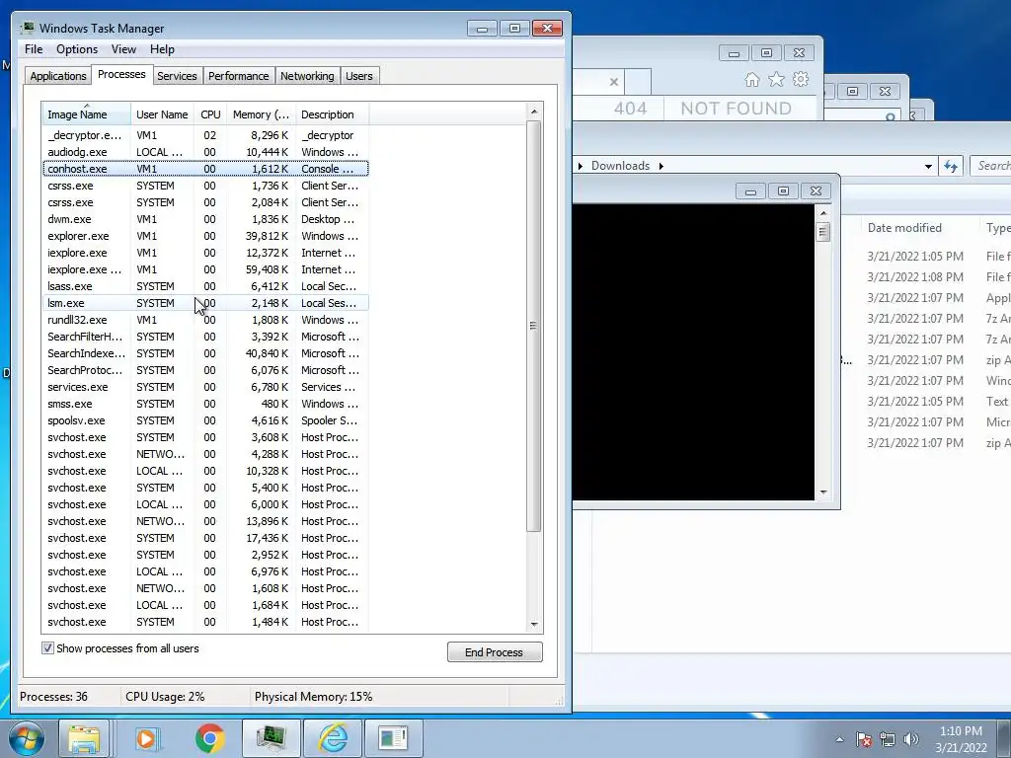Focus the Explorer Search box
The image size is (1011, 758).
991,166
